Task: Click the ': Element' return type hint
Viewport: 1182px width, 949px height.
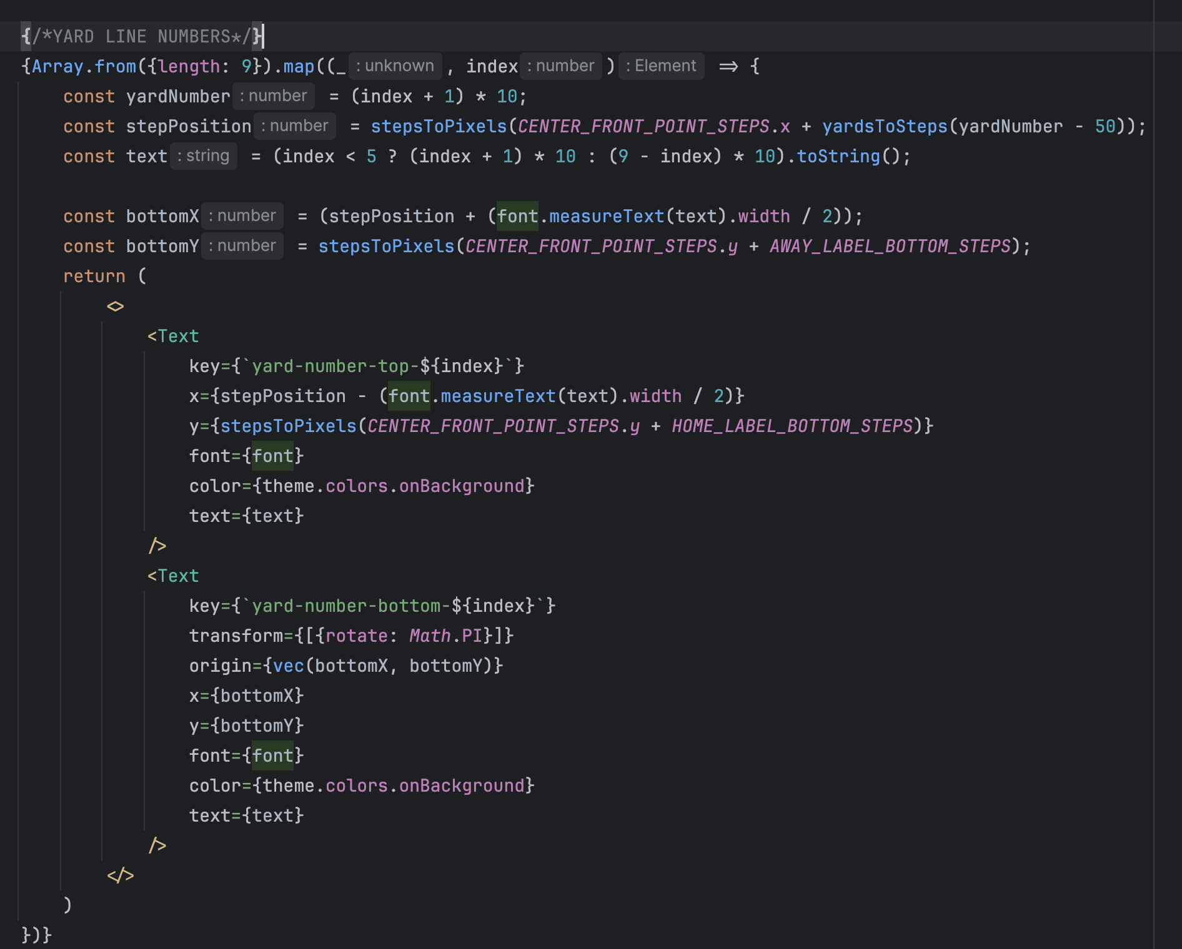Action: (x=661, y=66)
